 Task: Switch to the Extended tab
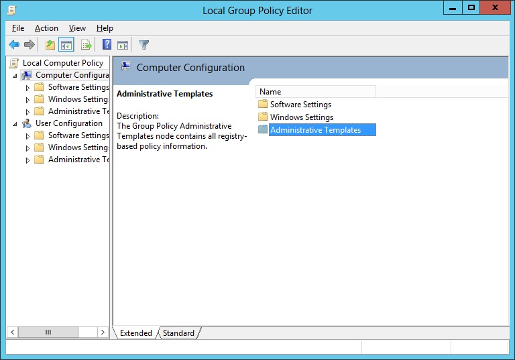(136, 333)
